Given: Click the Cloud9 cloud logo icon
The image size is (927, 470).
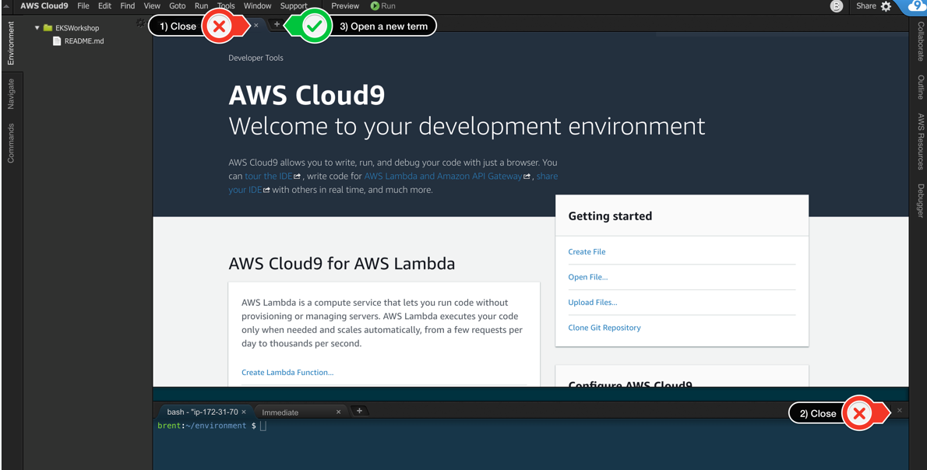Looking at the screenshot, I should pyautogui.click(x=915, y=6).
